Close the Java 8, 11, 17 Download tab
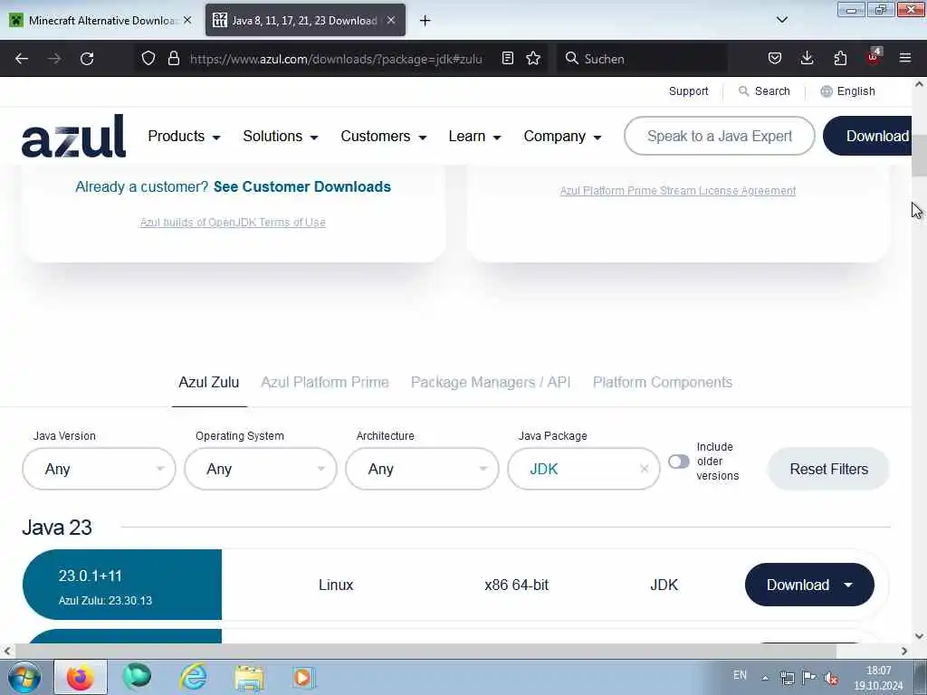This screenshot has height=695, width=927. (391, 20)
